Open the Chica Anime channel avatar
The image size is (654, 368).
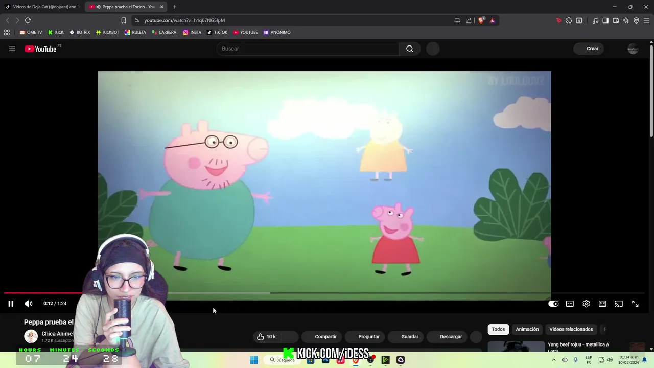pyautogui.click(x=31, y=336)
